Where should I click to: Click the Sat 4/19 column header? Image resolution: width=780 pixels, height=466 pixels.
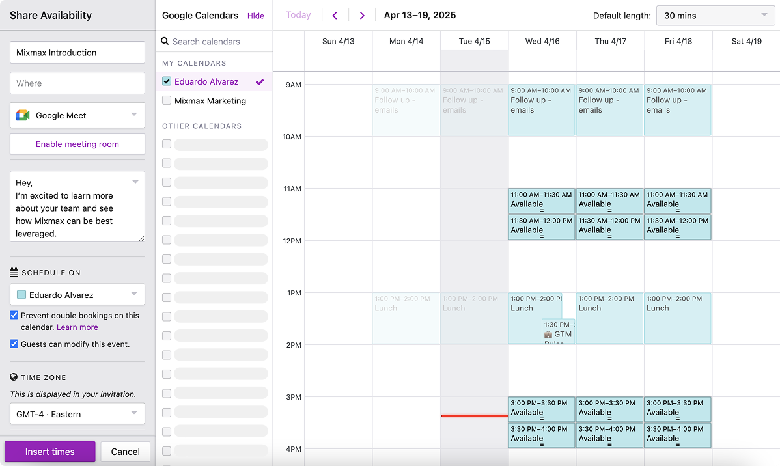tap(746, 41)
